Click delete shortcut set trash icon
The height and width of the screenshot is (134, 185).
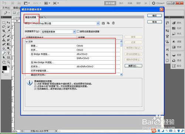113,23
